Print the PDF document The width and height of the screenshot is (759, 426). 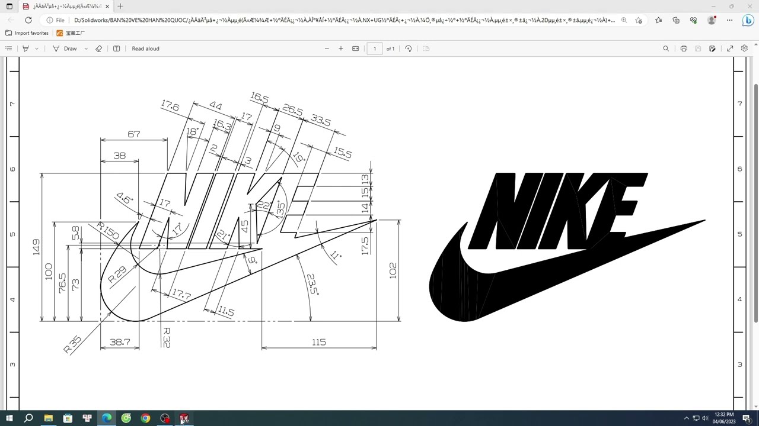point(684,49)
